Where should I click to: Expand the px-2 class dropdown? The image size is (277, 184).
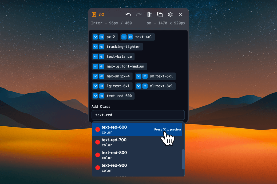tap(95, 37)
